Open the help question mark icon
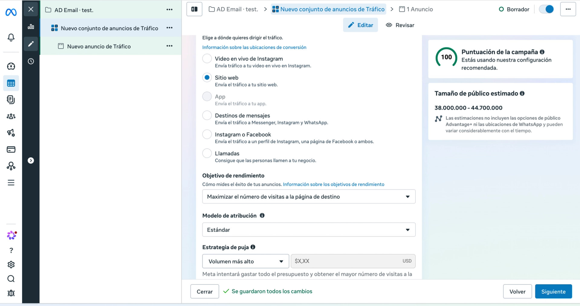The width and height of the screenshot is (580, 306). (x=11, y=250)
